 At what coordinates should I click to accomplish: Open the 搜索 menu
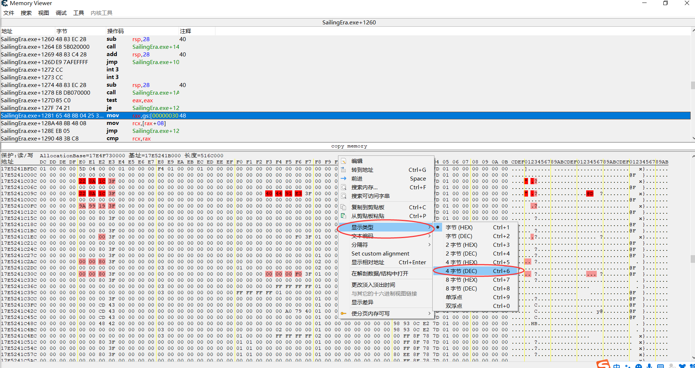coord(26,13)
